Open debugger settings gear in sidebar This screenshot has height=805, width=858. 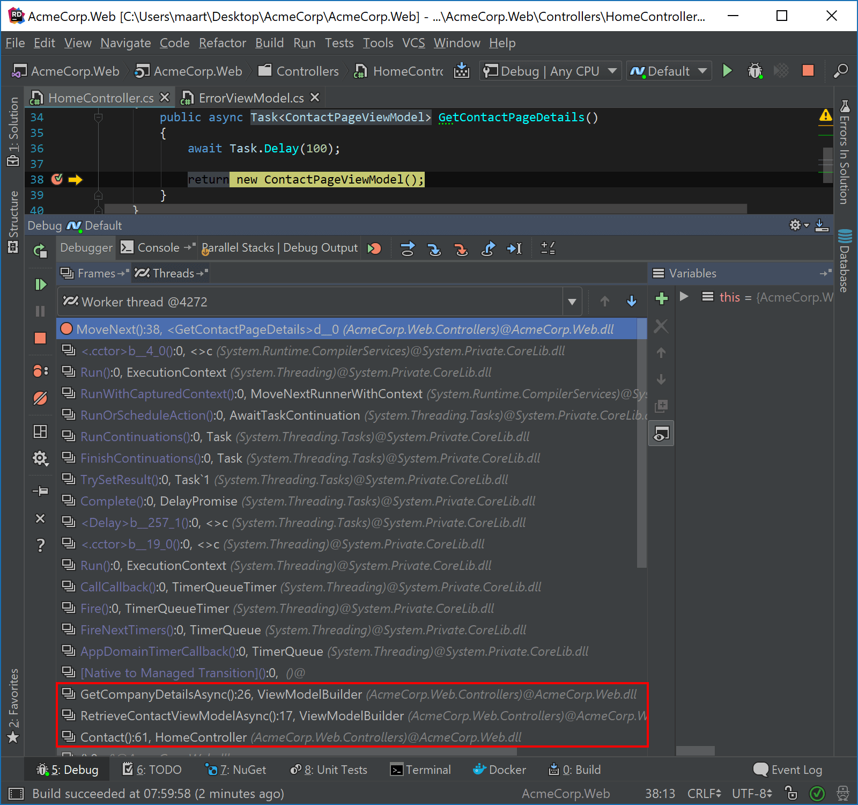tap(40, 458)
